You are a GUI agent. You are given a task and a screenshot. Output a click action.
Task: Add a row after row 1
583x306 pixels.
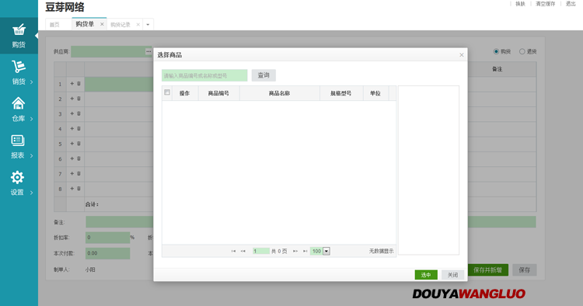point(72,84)
